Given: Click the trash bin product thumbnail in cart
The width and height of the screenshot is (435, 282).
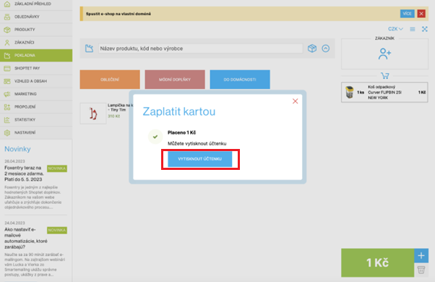Looking at the screenshot, I should point(350,92).
